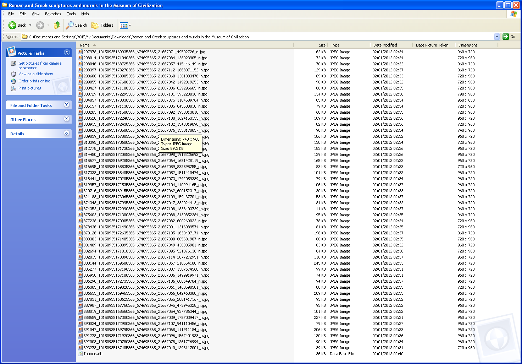Image resolution: width=522 pixels, height=364 pixels.
Task: Click the Back navigation arrow icon
Action: pos(12,25)
